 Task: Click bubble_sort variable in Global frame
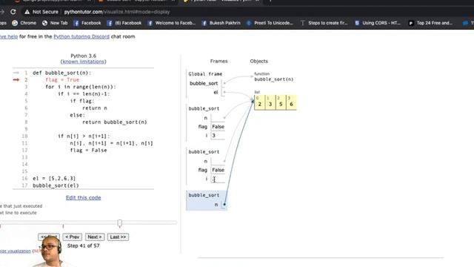coord(204,83)
